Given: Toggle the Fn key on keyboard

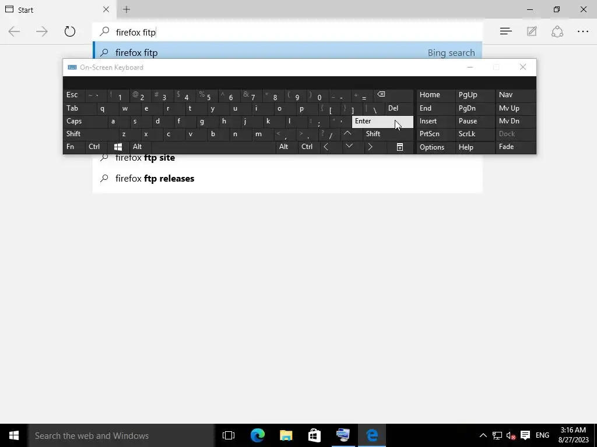Looking at the screenshot, I should click(74, 147).
